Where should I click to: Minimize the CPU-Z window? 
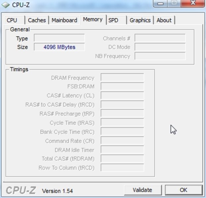point(160,3)
